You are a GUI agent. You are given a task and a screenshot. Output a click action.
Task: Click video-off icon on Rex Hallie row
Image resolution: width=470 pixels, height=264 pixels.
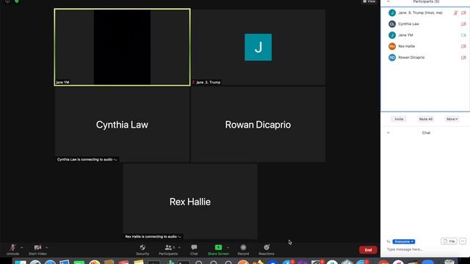(463, 46)
